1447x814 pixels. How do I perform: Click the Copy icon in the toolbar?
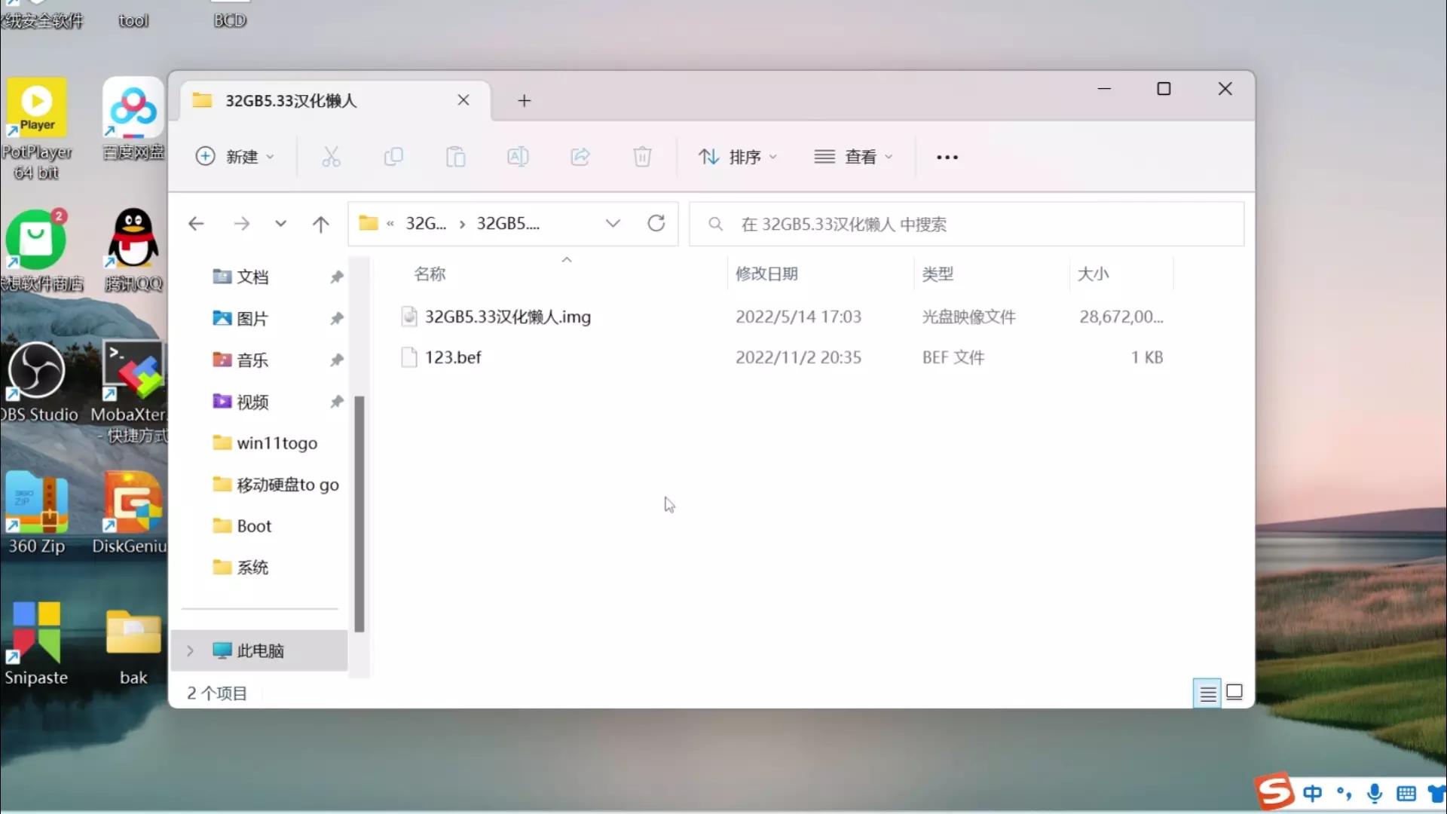[x=393, y=156]
